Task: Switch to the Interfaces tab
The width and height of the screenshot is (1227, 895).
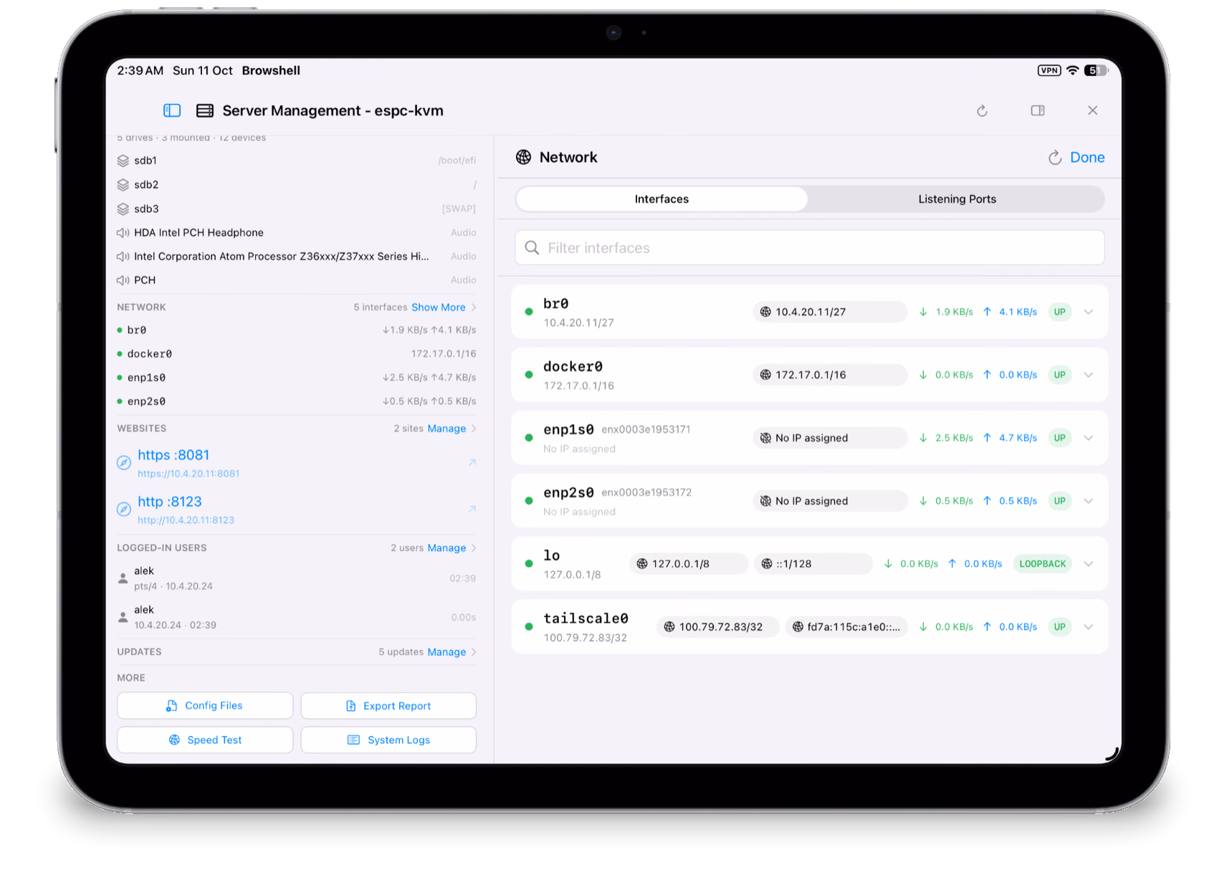Action: [x=662, y=199]
